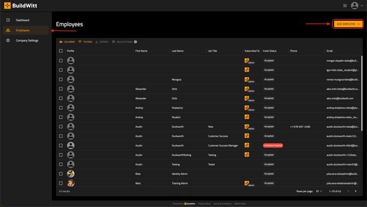
Task: Click the Employees people icon in sidebar
Action: click(8, 30)
